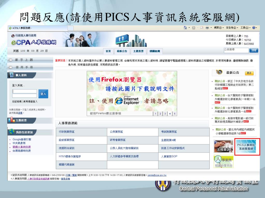Click the pemis@cpa.gov.tw email link
Viewport: 265px width, 198px height.
pos(157,175)
